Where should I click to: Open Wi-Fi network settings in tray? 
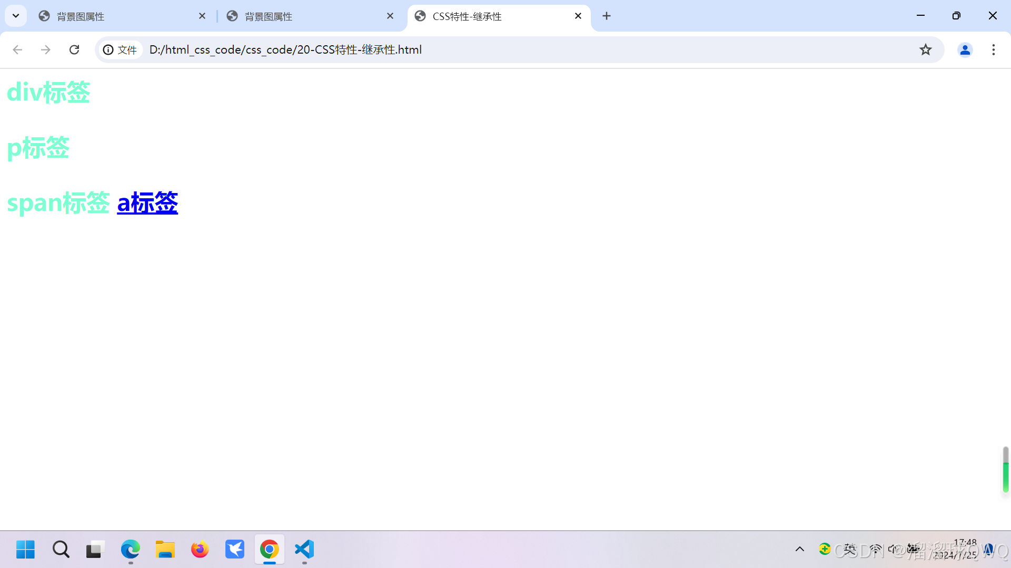click(x=876, y=550)
